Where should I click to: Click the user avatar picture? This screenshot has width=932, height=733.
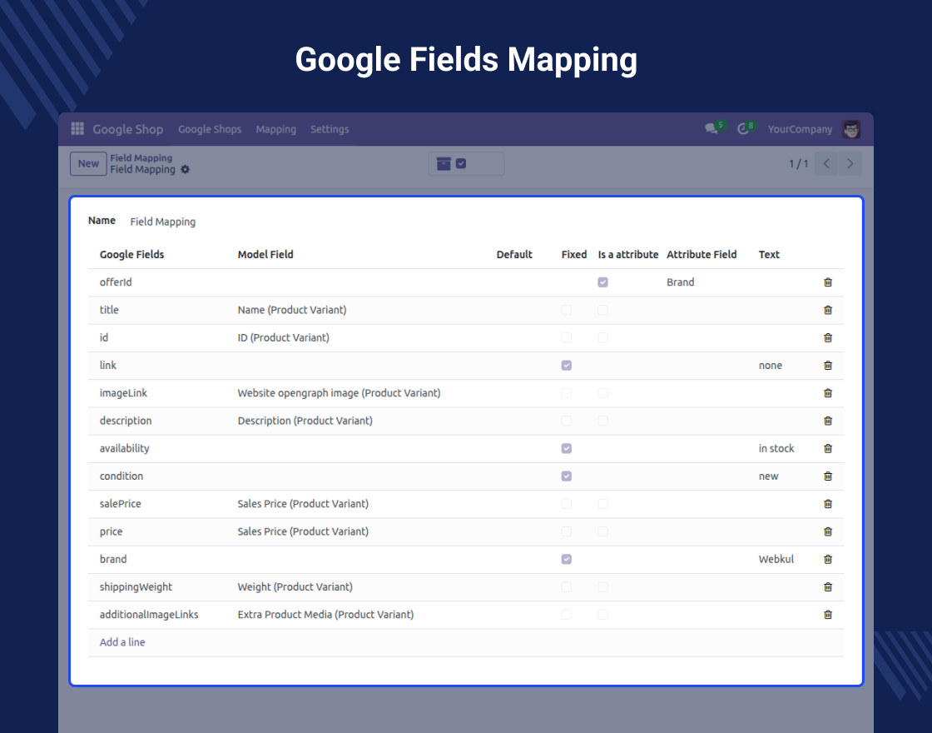(x=851, y=129)
